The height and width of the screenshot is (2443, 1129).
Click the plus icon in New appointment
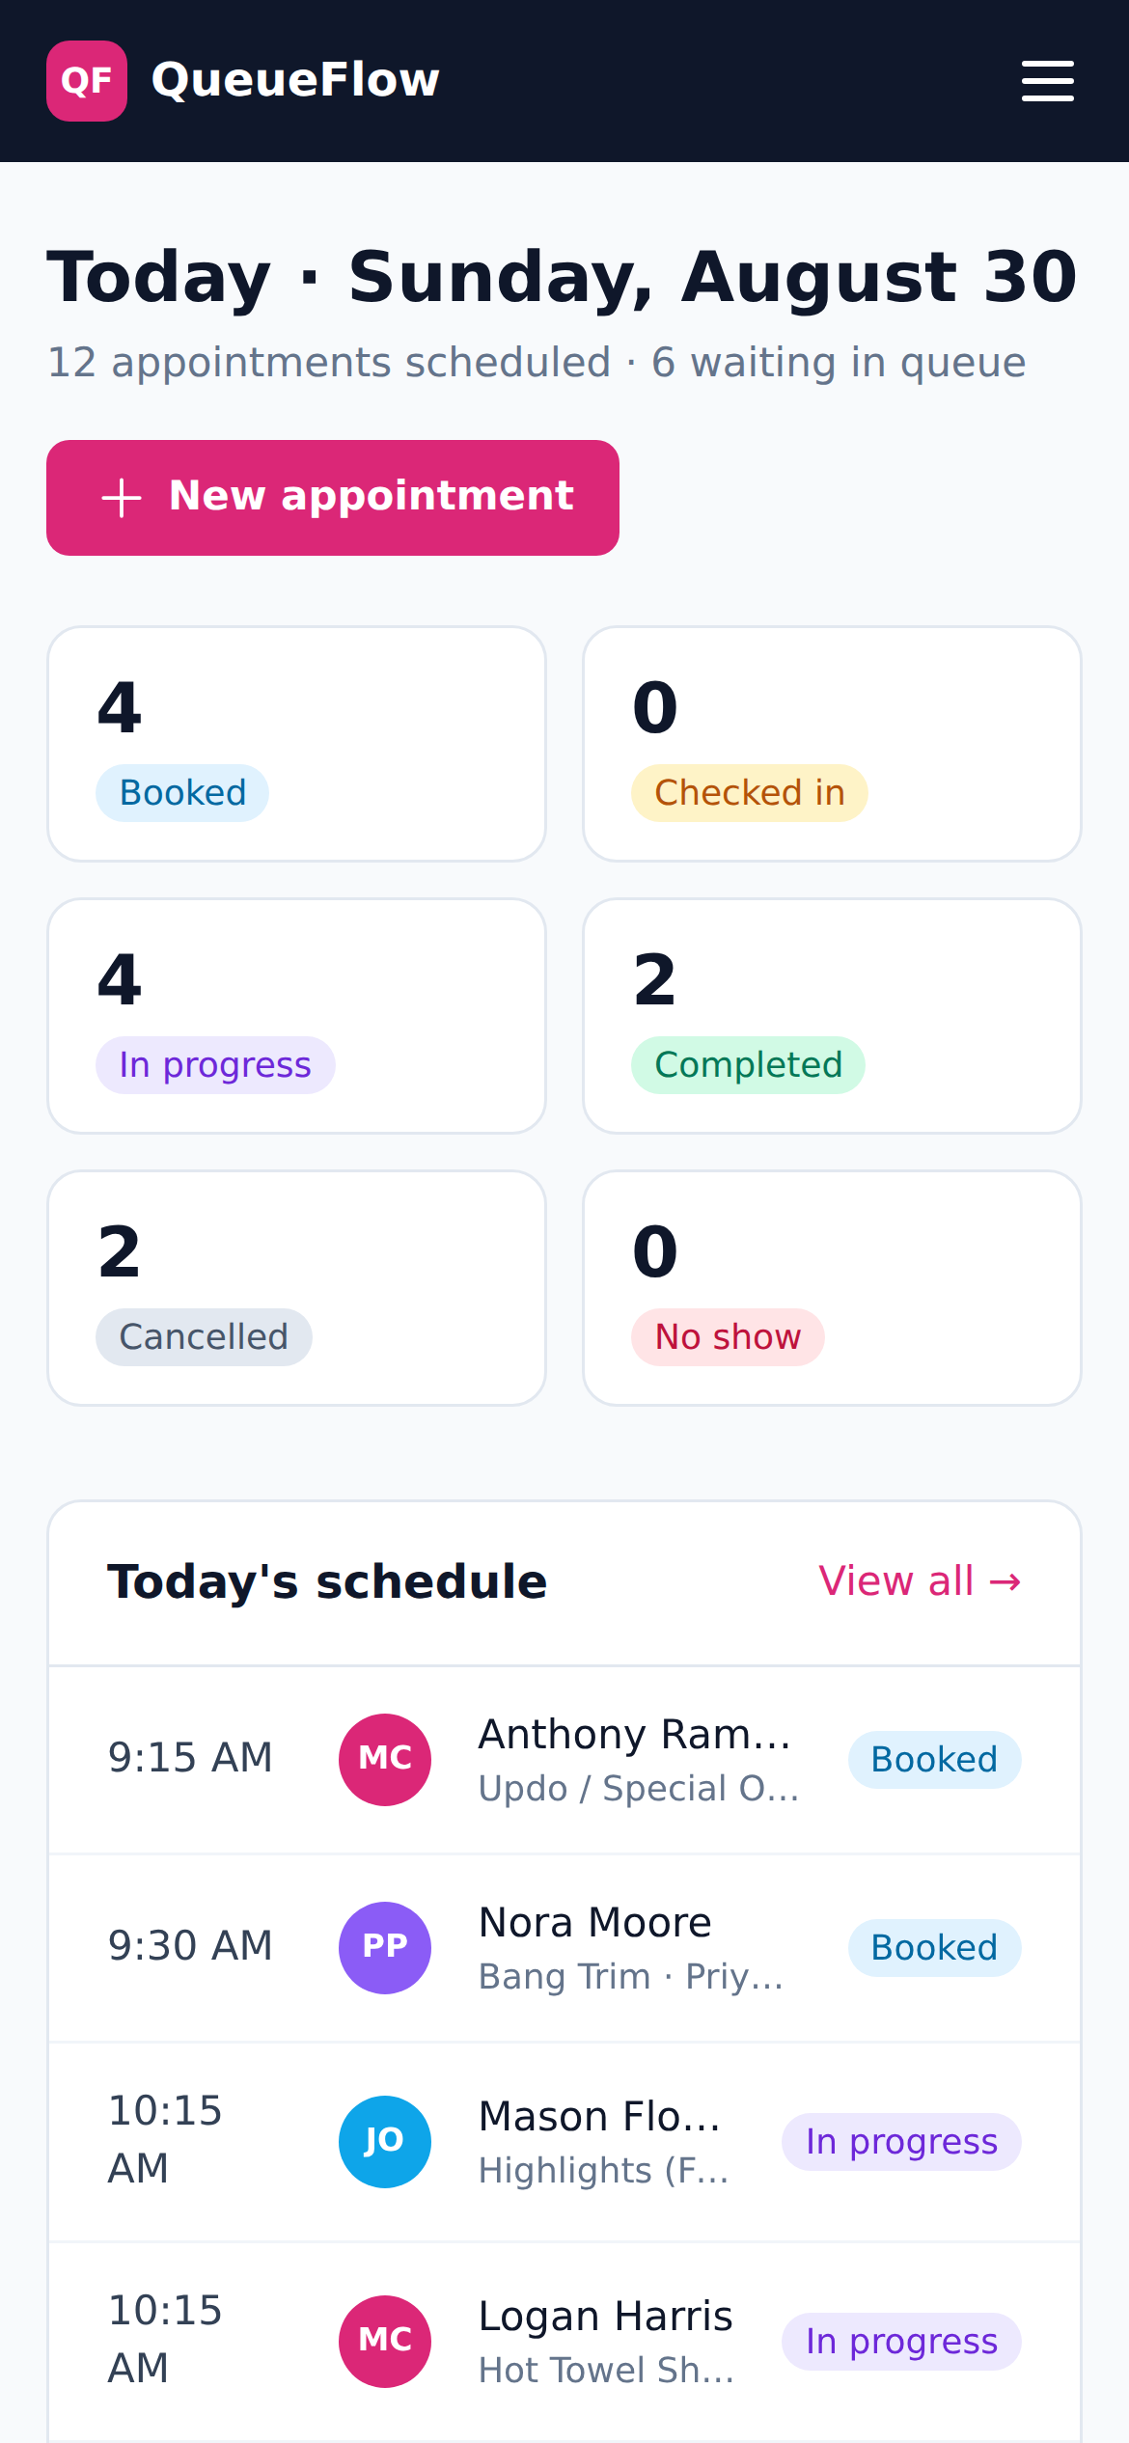point(122,498)
